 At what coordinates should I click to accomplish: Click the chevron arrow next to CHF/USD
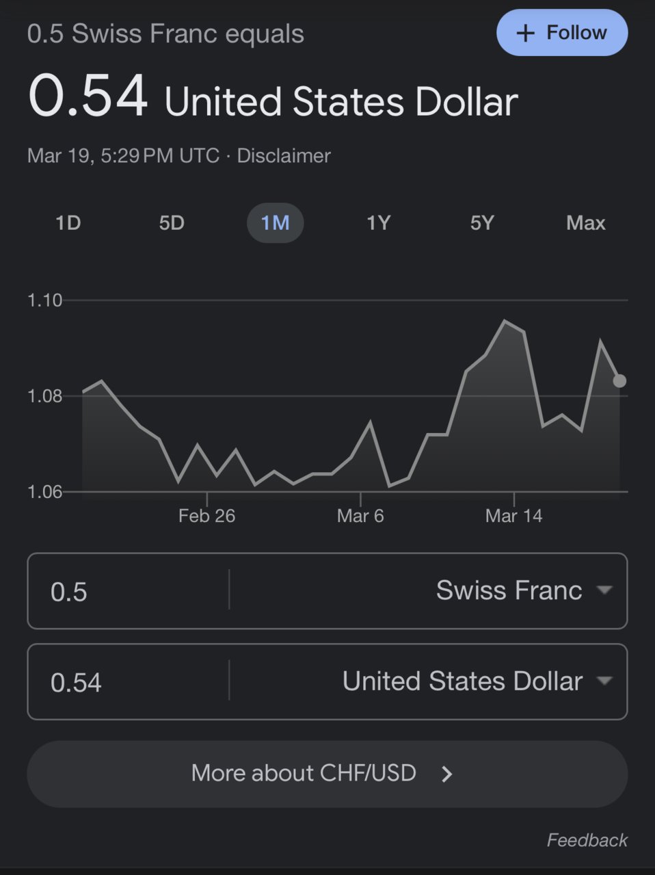coord(447,774)
